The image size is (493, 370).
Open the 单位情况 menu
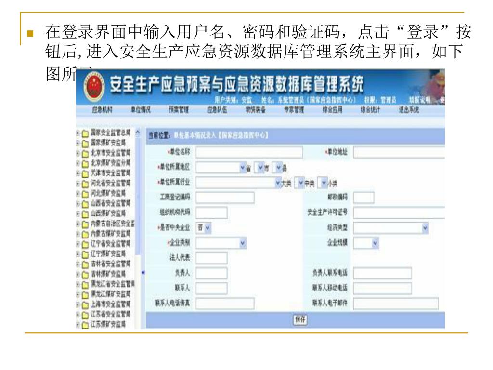point(141,109)
